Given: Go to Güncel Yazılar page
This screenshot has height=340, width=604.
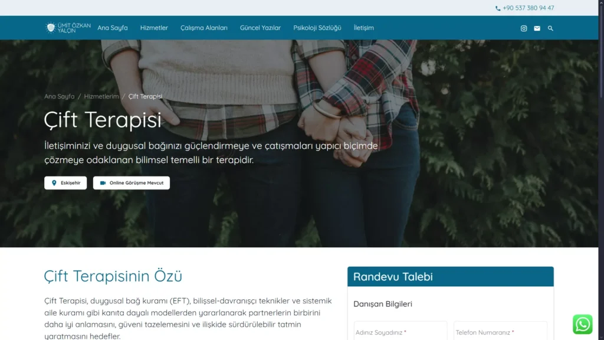Looking at the screenshot, I should 260,28.
